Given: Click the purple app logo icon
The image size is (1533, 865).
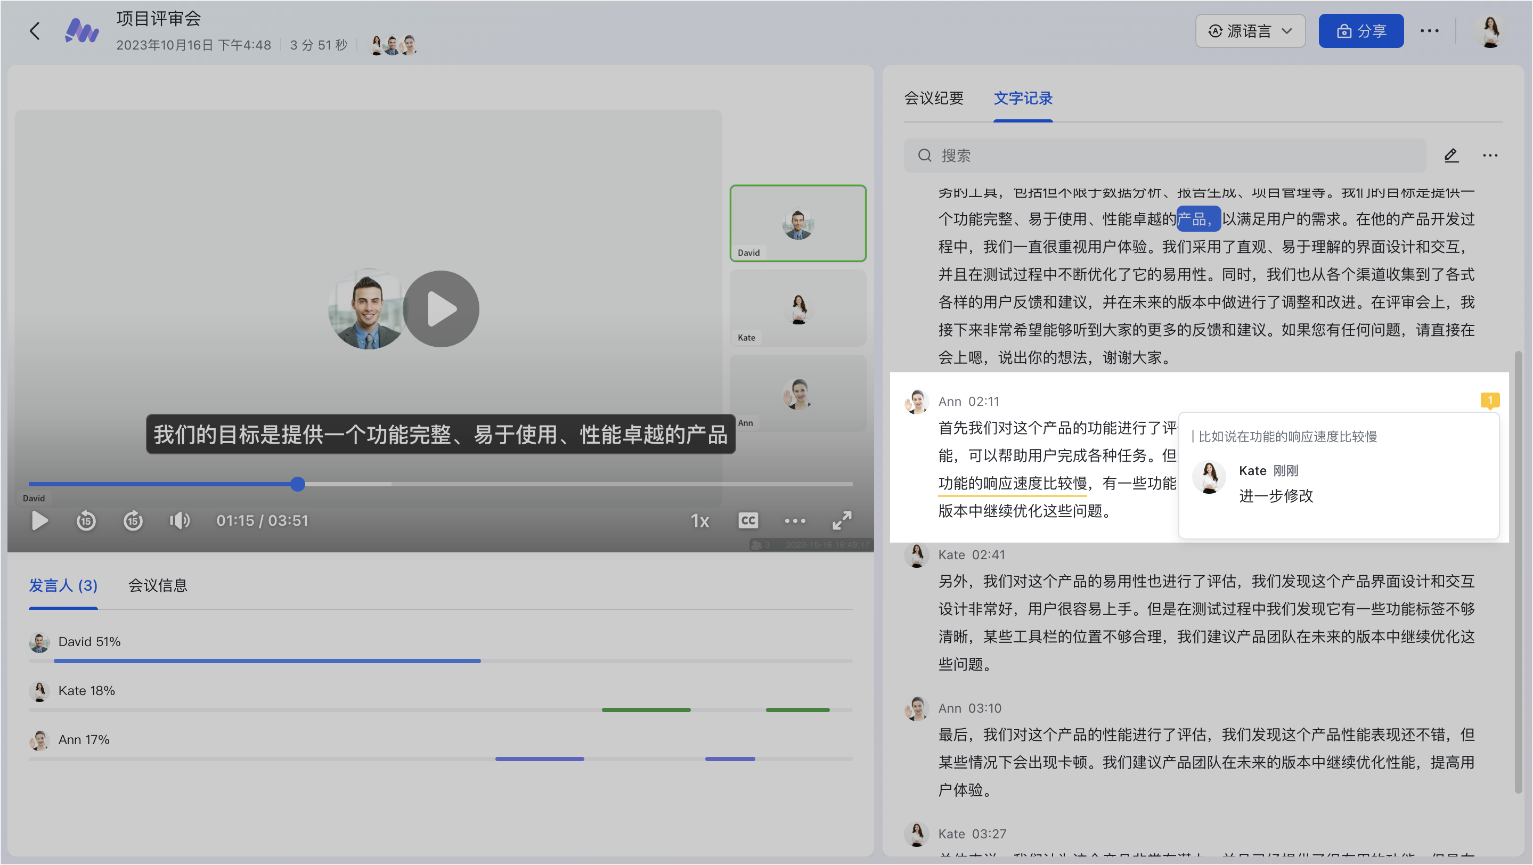Looking at the screenshot, I should click(x=81, y=31).
